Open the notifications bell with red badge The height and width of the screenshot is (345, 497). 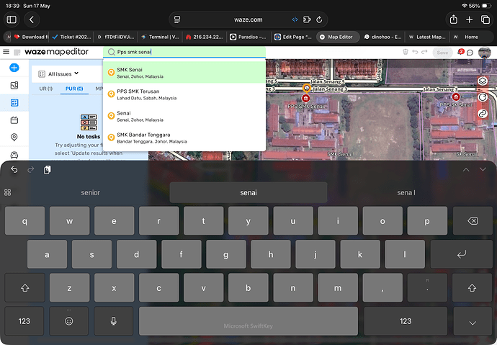(x=460, y=52)
